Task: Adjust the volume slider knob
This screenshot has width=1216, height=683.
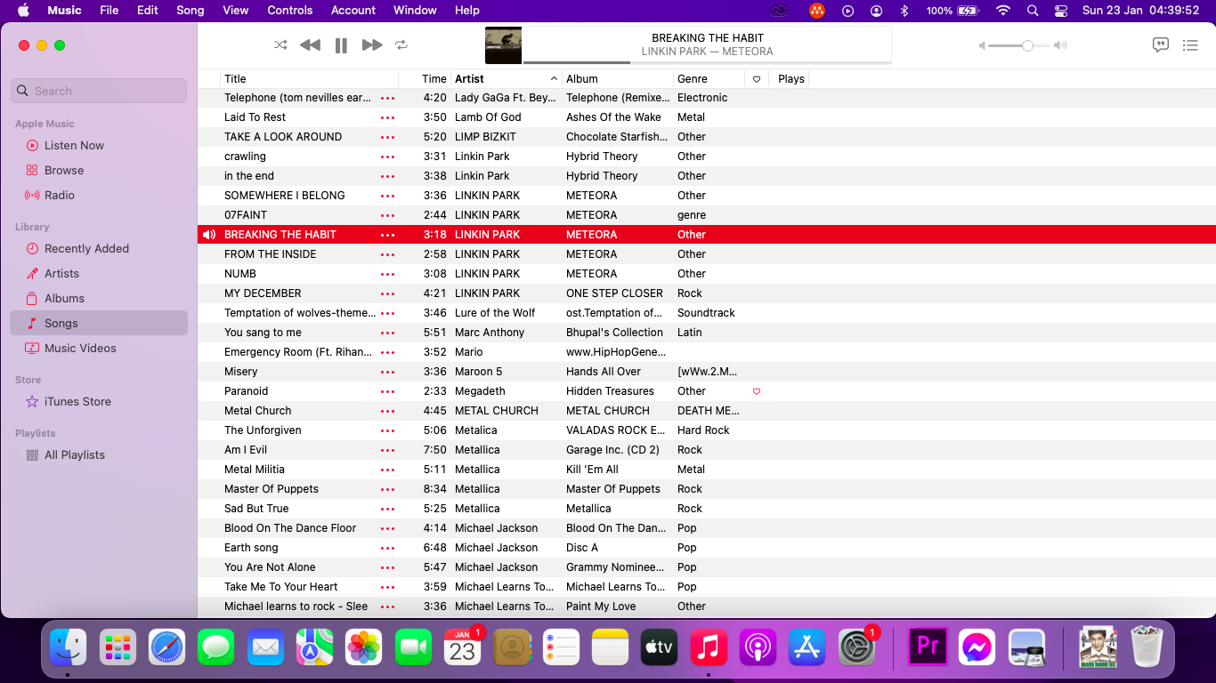Action: tap(1027, 45)
